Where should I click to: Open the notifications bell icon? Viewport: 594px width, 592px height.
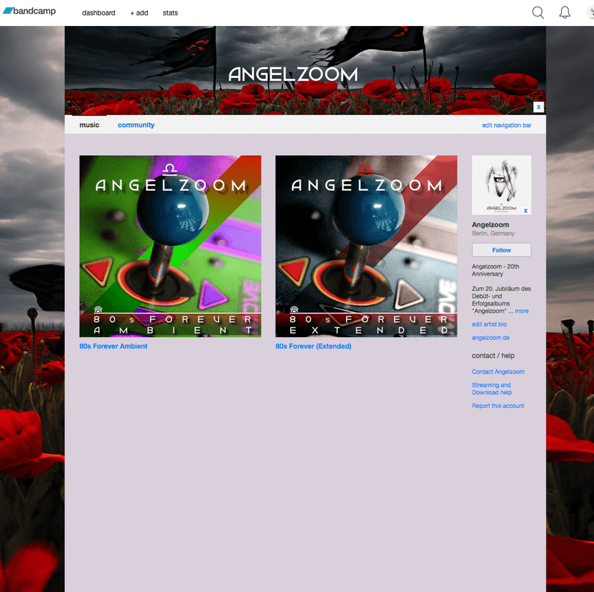[564, 13]
